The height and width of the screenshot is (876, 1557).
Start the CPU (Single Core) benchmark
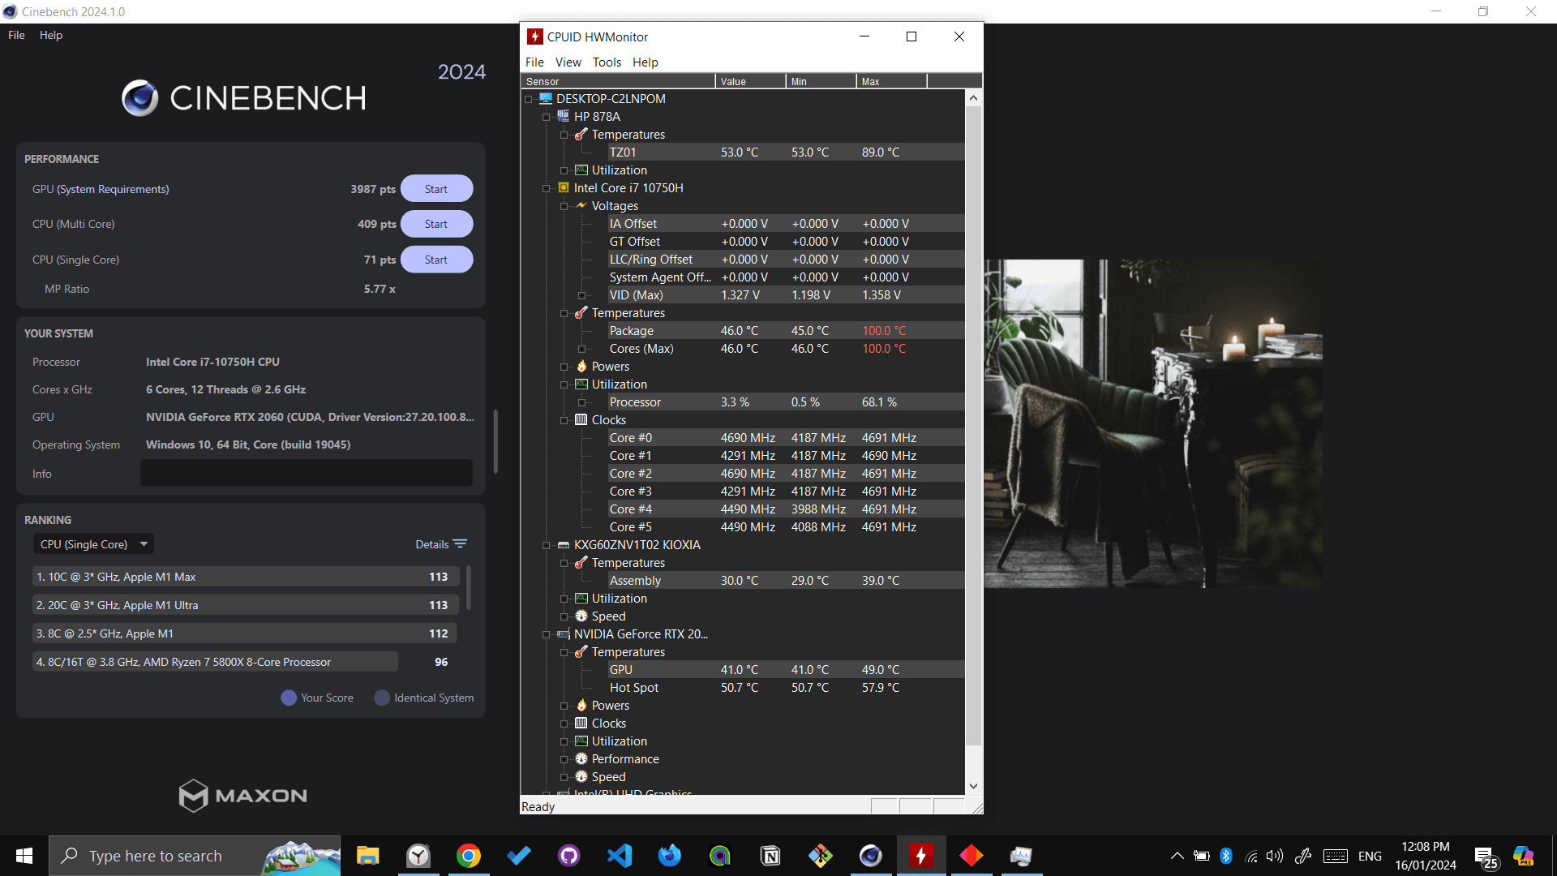tap(436, 260)
